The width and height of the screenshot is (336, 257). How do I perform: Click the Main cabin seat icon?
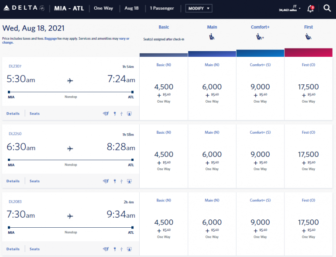point(212,37)
